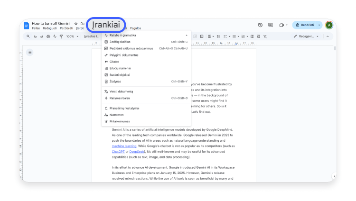Viewport: 356px width, 201px height.
Task: Open the bulleted list options dropdown arrow
Action: point(238,37)
